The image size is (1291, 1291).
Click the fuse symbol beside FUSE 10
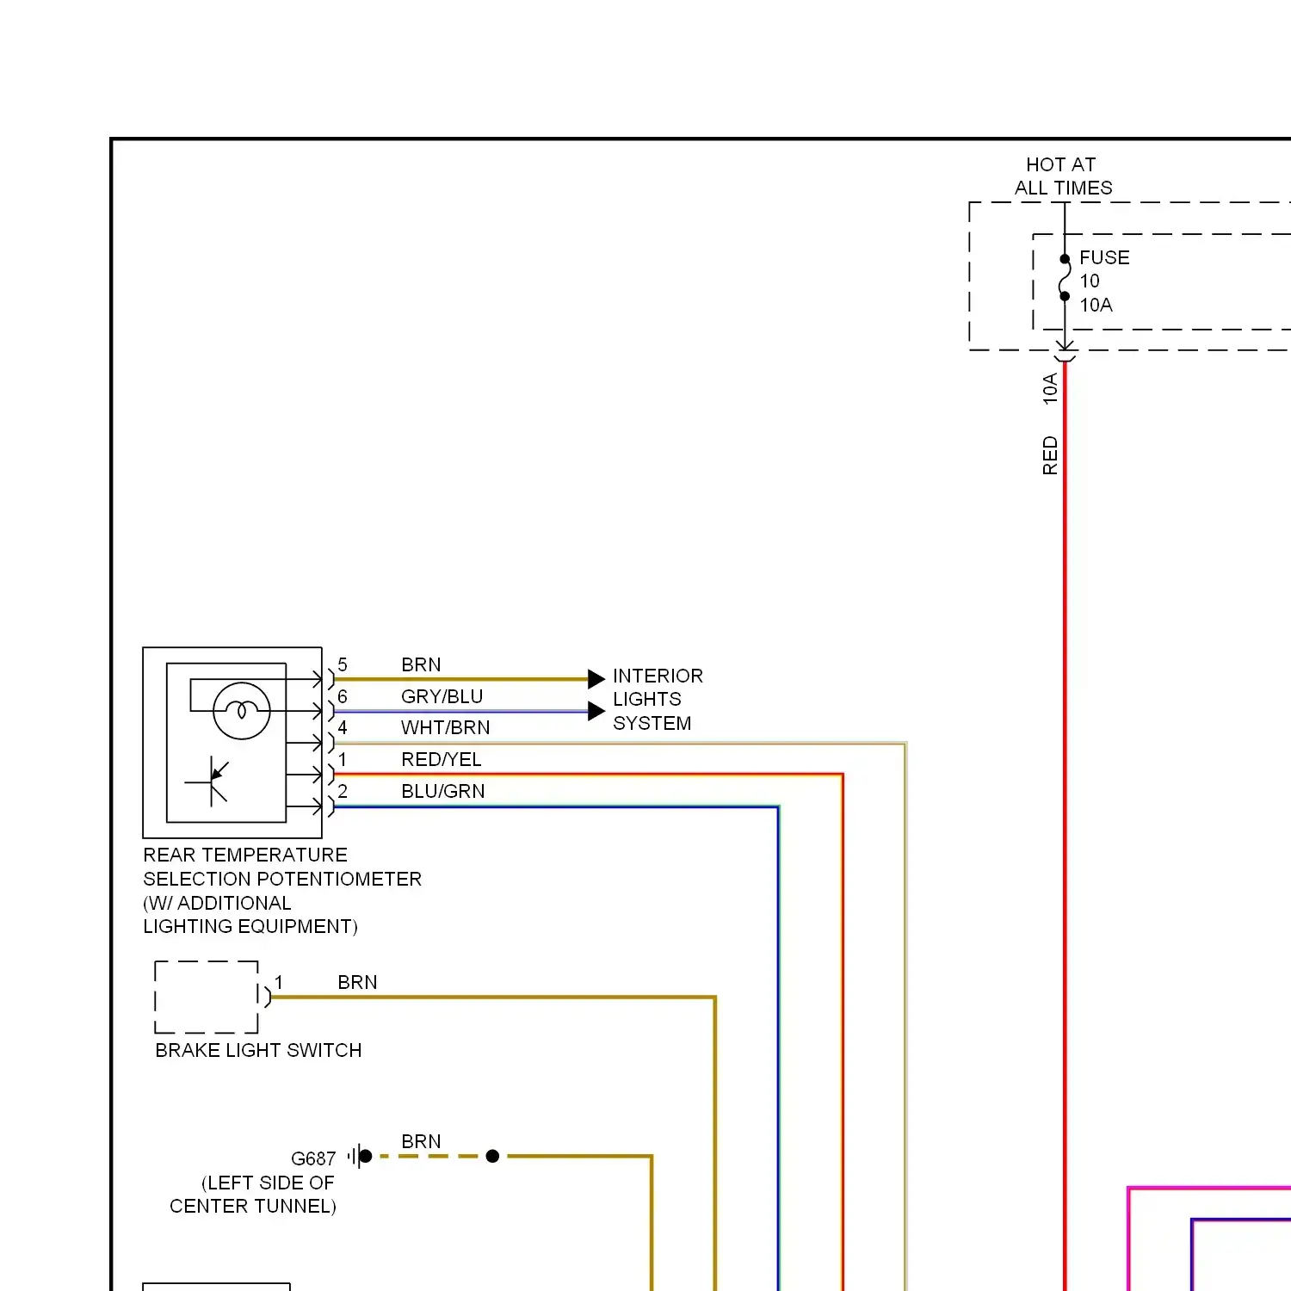1065,277
